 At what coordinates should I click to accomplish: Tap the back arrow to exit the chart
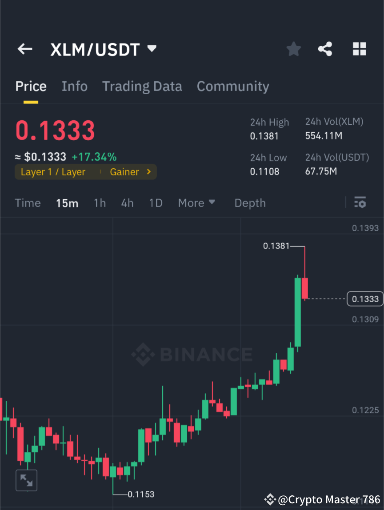click(x=24, y=49)
